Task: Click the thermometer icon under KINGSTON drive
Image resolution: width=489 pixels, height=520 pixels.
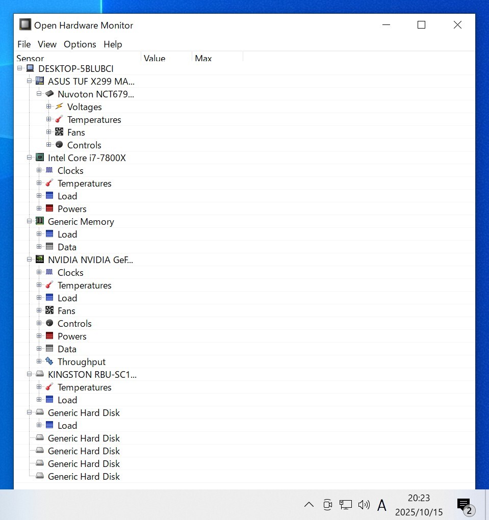Action: (49, 386)
